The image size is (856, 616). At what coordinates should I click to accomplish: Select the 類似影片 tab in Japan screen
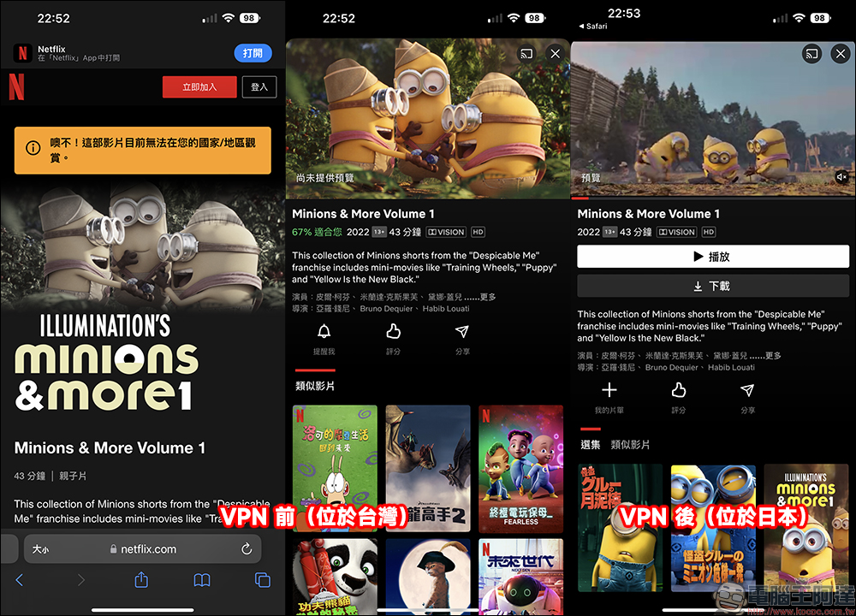click(x=631, y=445)
